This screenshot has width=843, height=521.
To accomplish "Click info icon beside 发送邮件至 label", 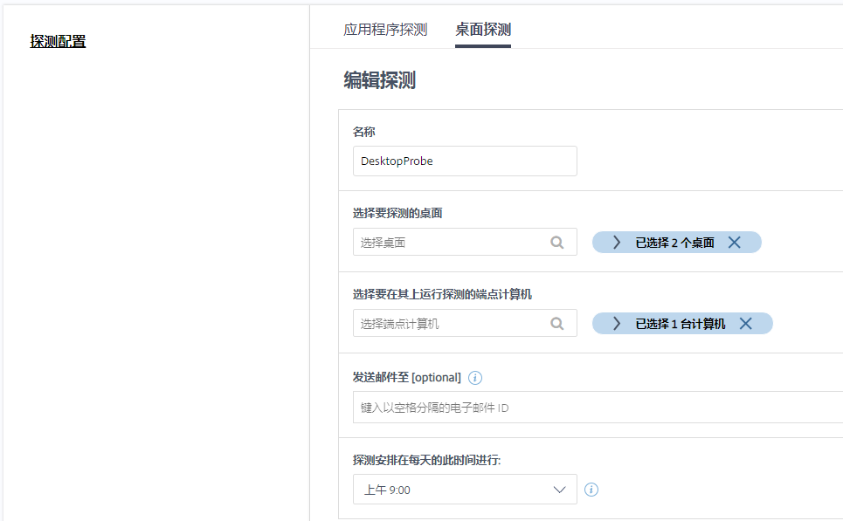I will [475, 378].
